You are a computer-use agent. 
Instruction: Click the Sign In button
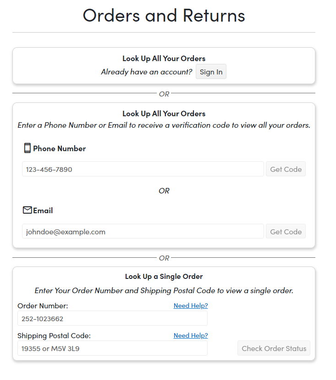tap(211, 72)
